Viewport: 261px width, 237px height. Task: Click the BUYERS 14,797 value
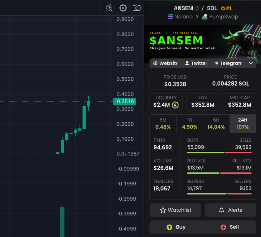(x=194, y=188)
